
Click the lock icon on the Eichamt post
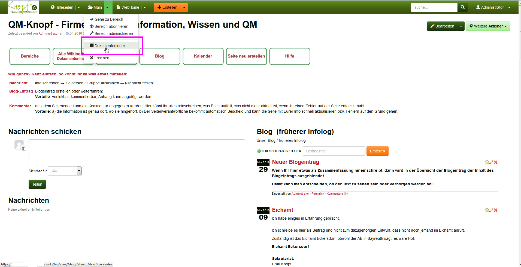click(487, 210)
